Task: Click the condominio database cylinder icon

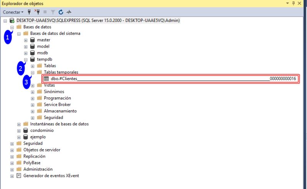Action: click(26, 130)
